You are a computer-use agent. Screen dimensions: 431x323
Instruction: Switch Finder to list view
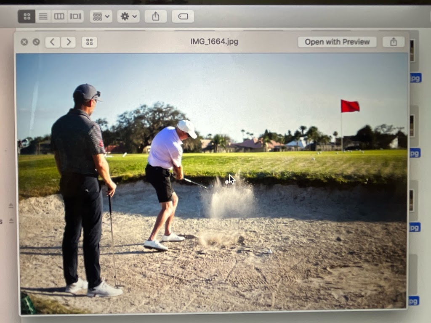click(x=43, y=16)
